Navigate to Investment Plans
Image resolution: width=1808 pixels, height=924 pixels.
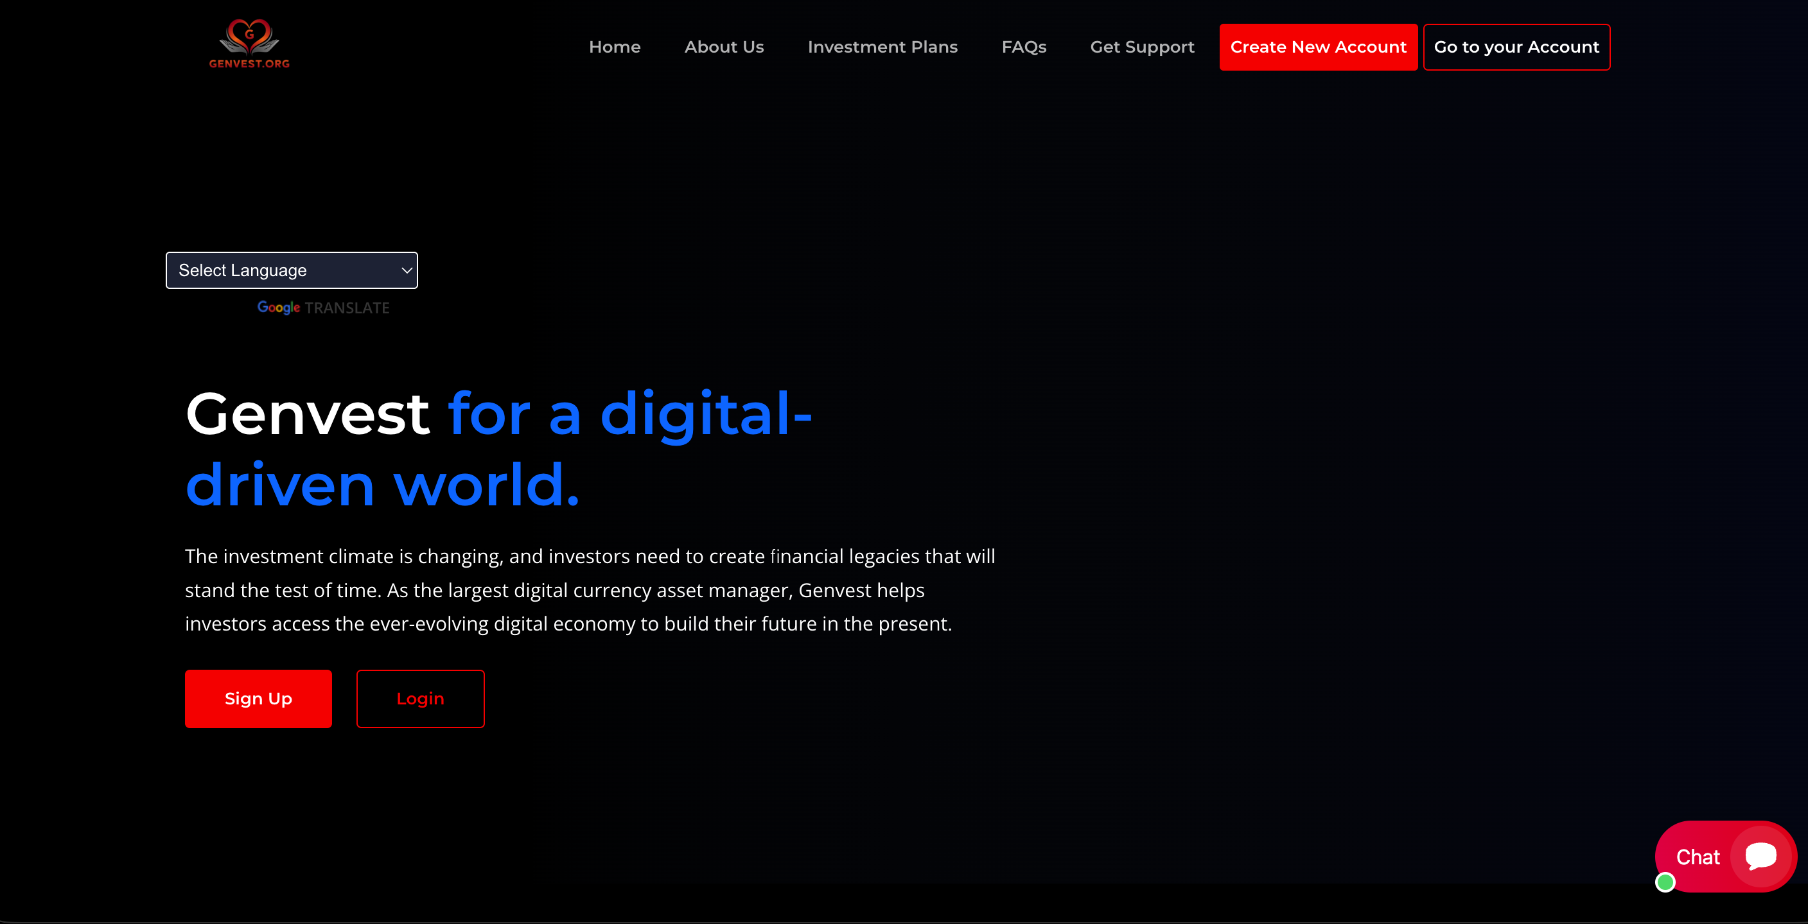(882, 47)
